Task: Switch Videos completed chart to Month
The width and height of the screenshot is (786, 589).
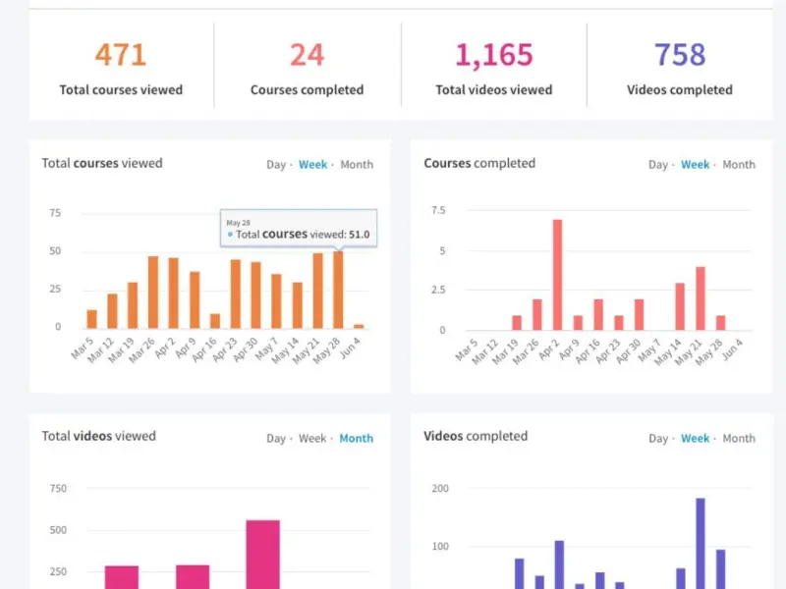Action: tap(739, 439)
